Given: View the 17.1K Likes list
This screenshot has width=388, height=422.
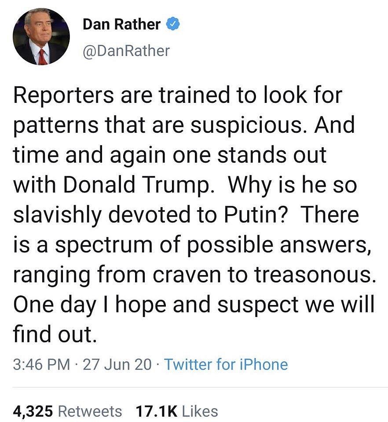Looking at the screenshot, I should [177, 411].
